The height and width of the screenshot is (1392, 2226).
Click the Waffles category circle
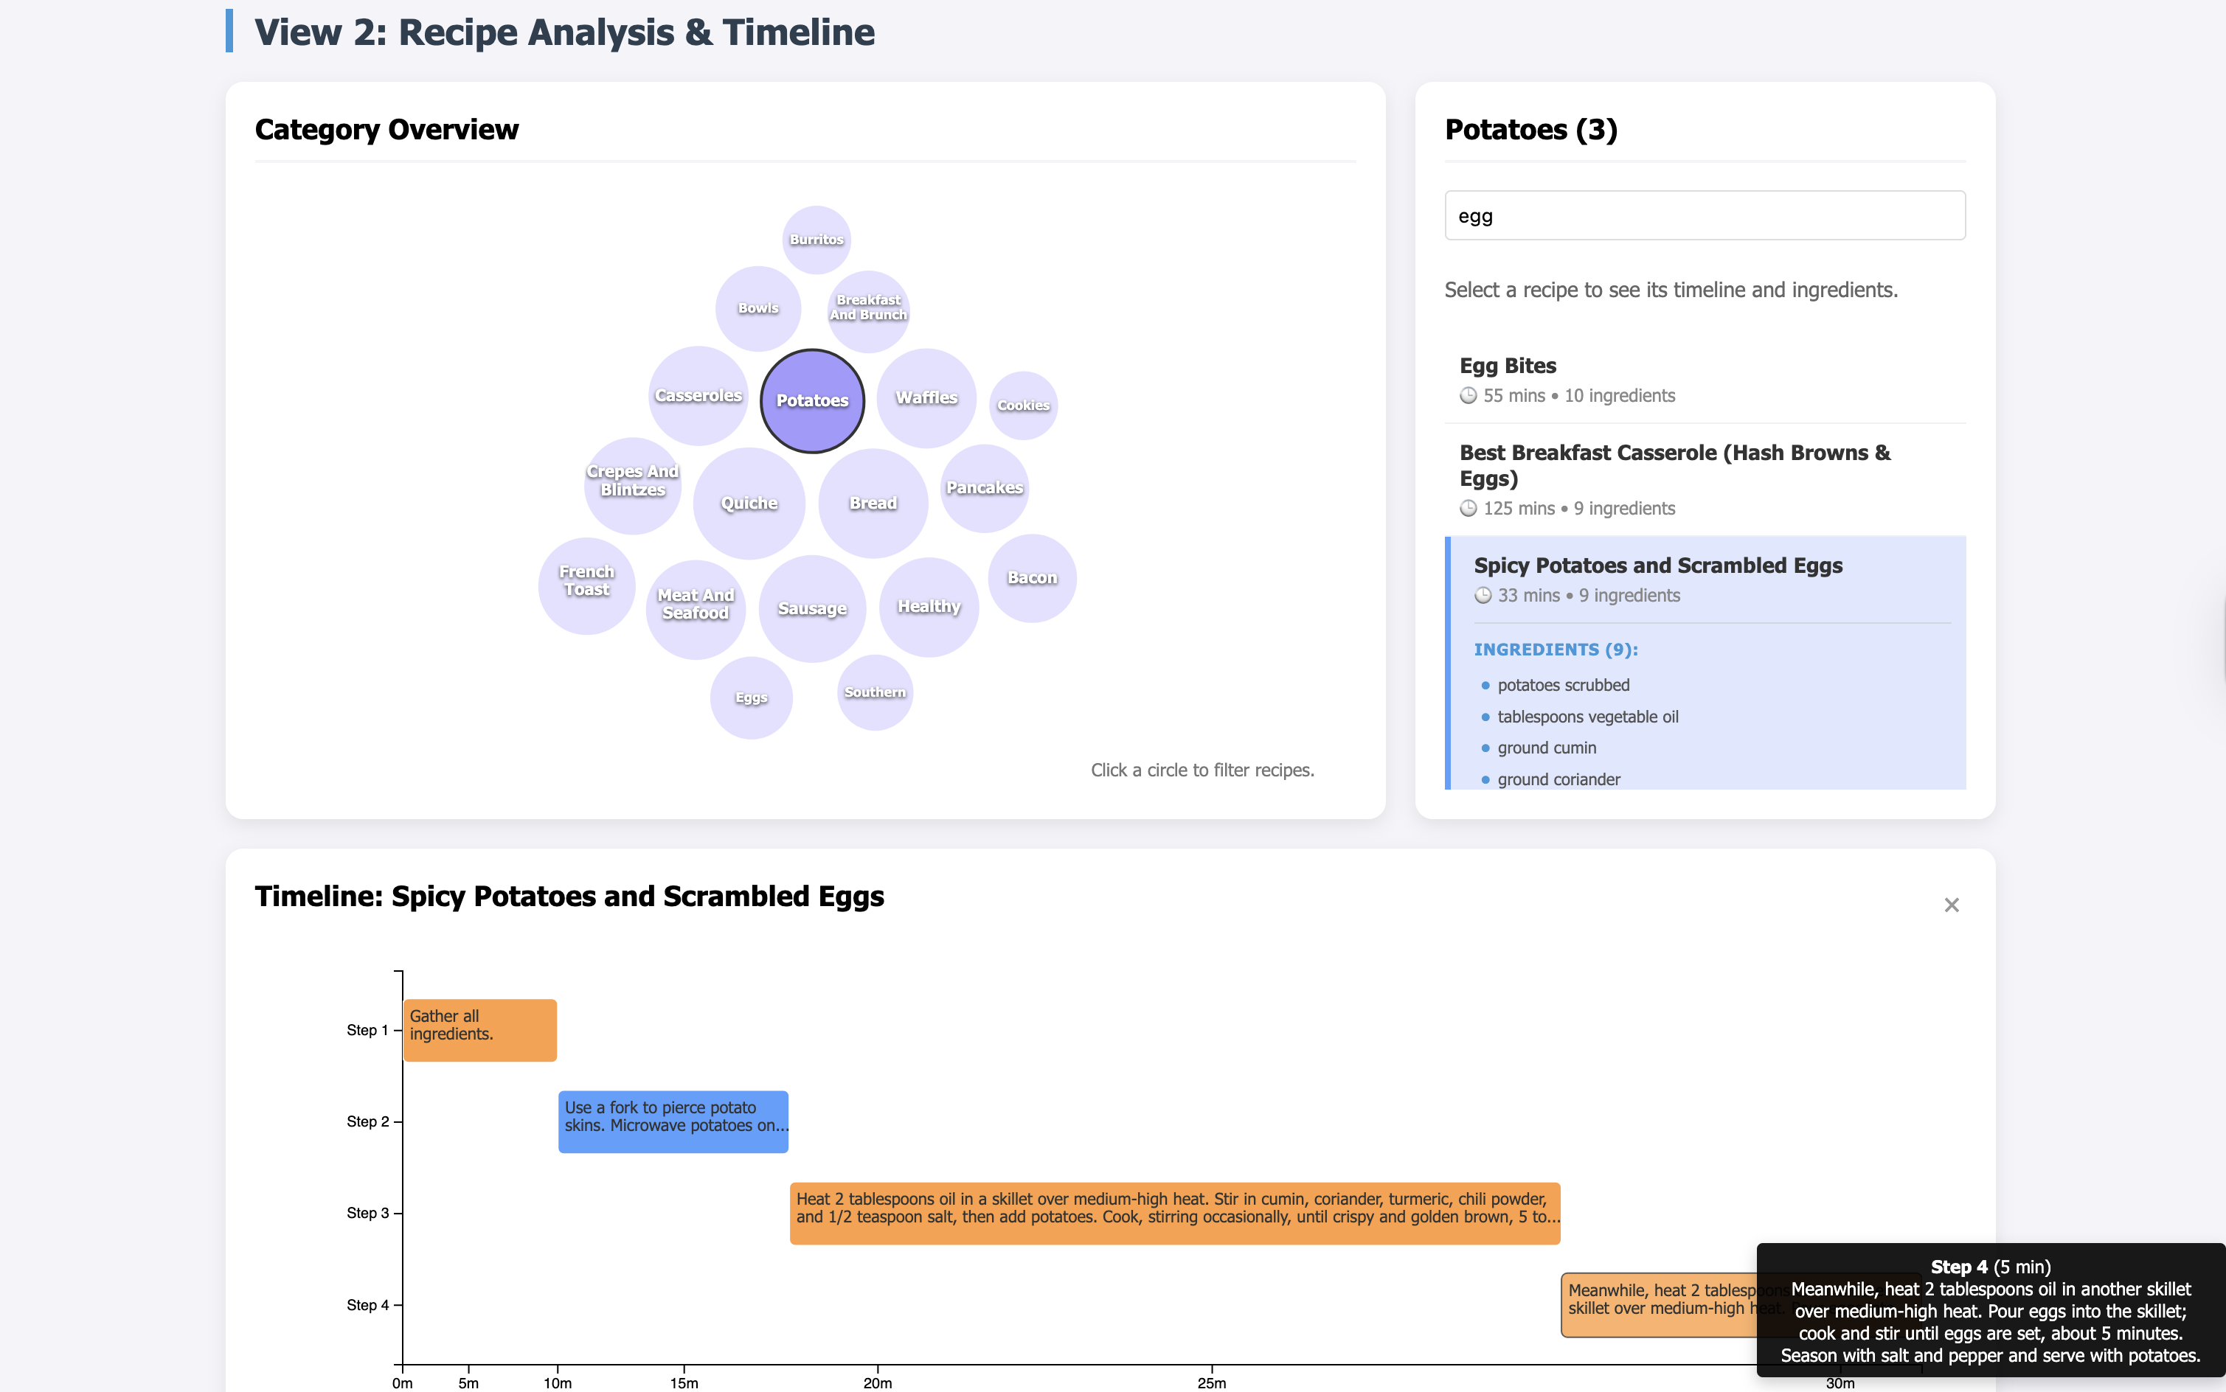[926, 397]
